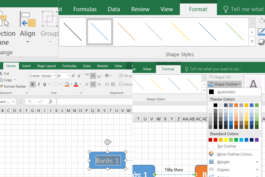This screenshot has height=177, width=265.
Task: Pick the yellow standard color swatch
Action: 226,140
